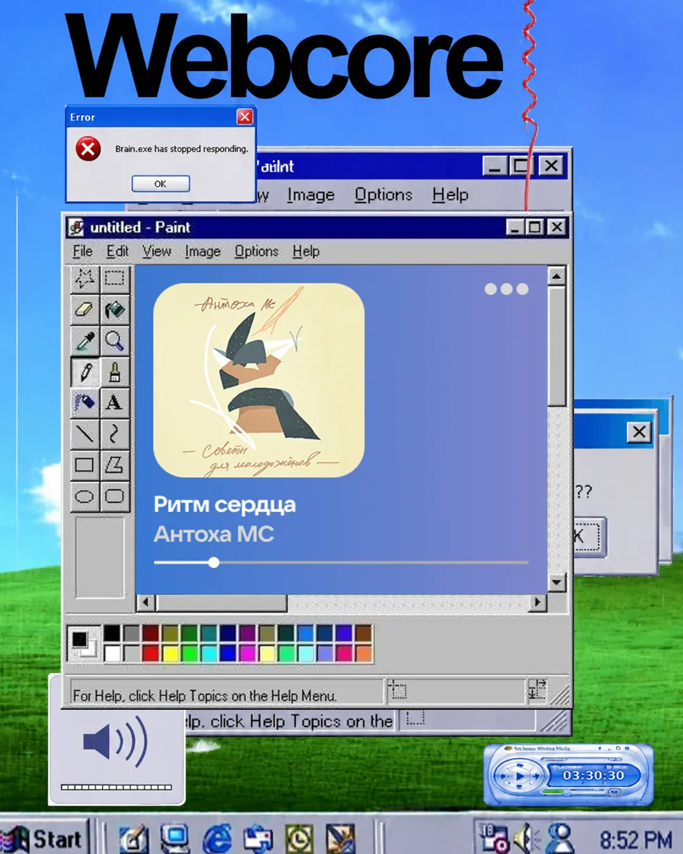683x854 pixels.
Task: Click the clock icon in quick launch
Action: 299,839
